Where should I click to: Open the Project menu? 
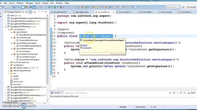[45, 3]
